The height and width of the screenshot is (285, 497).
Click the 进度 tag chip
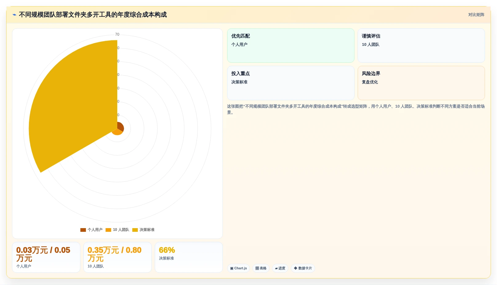[280, 268]
